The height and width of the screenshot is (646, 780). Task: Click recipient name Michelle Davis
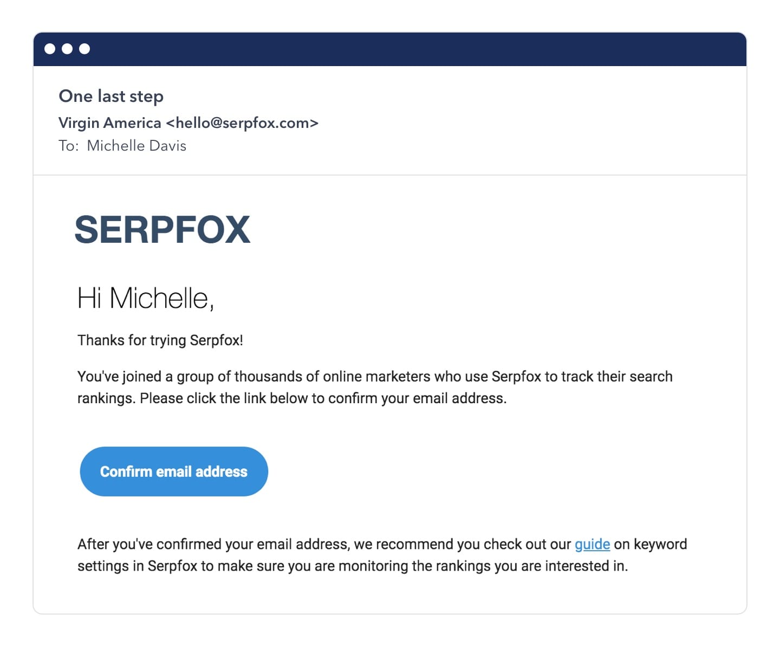[136, 146]
